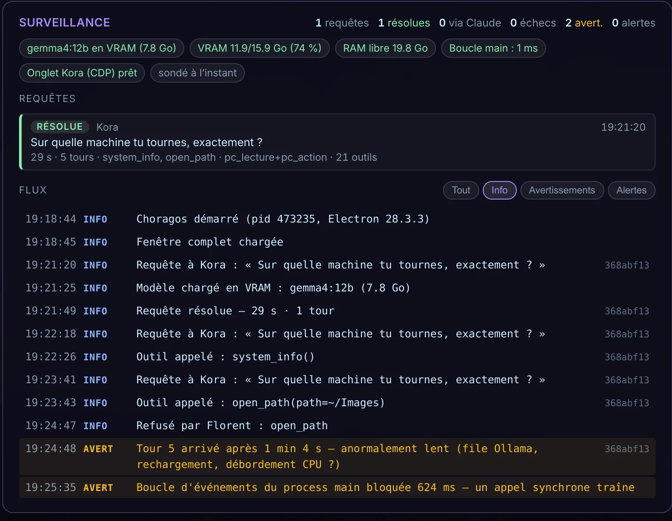Select the Modèle chargé en VRAM log line
672x521 pixels.
pyautogui.click(x=337, y=288)
